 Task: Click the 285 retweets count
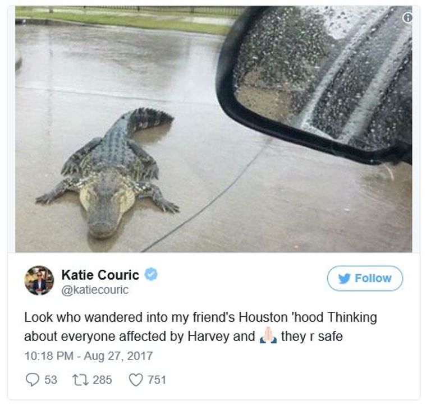[x=103, y=380]
